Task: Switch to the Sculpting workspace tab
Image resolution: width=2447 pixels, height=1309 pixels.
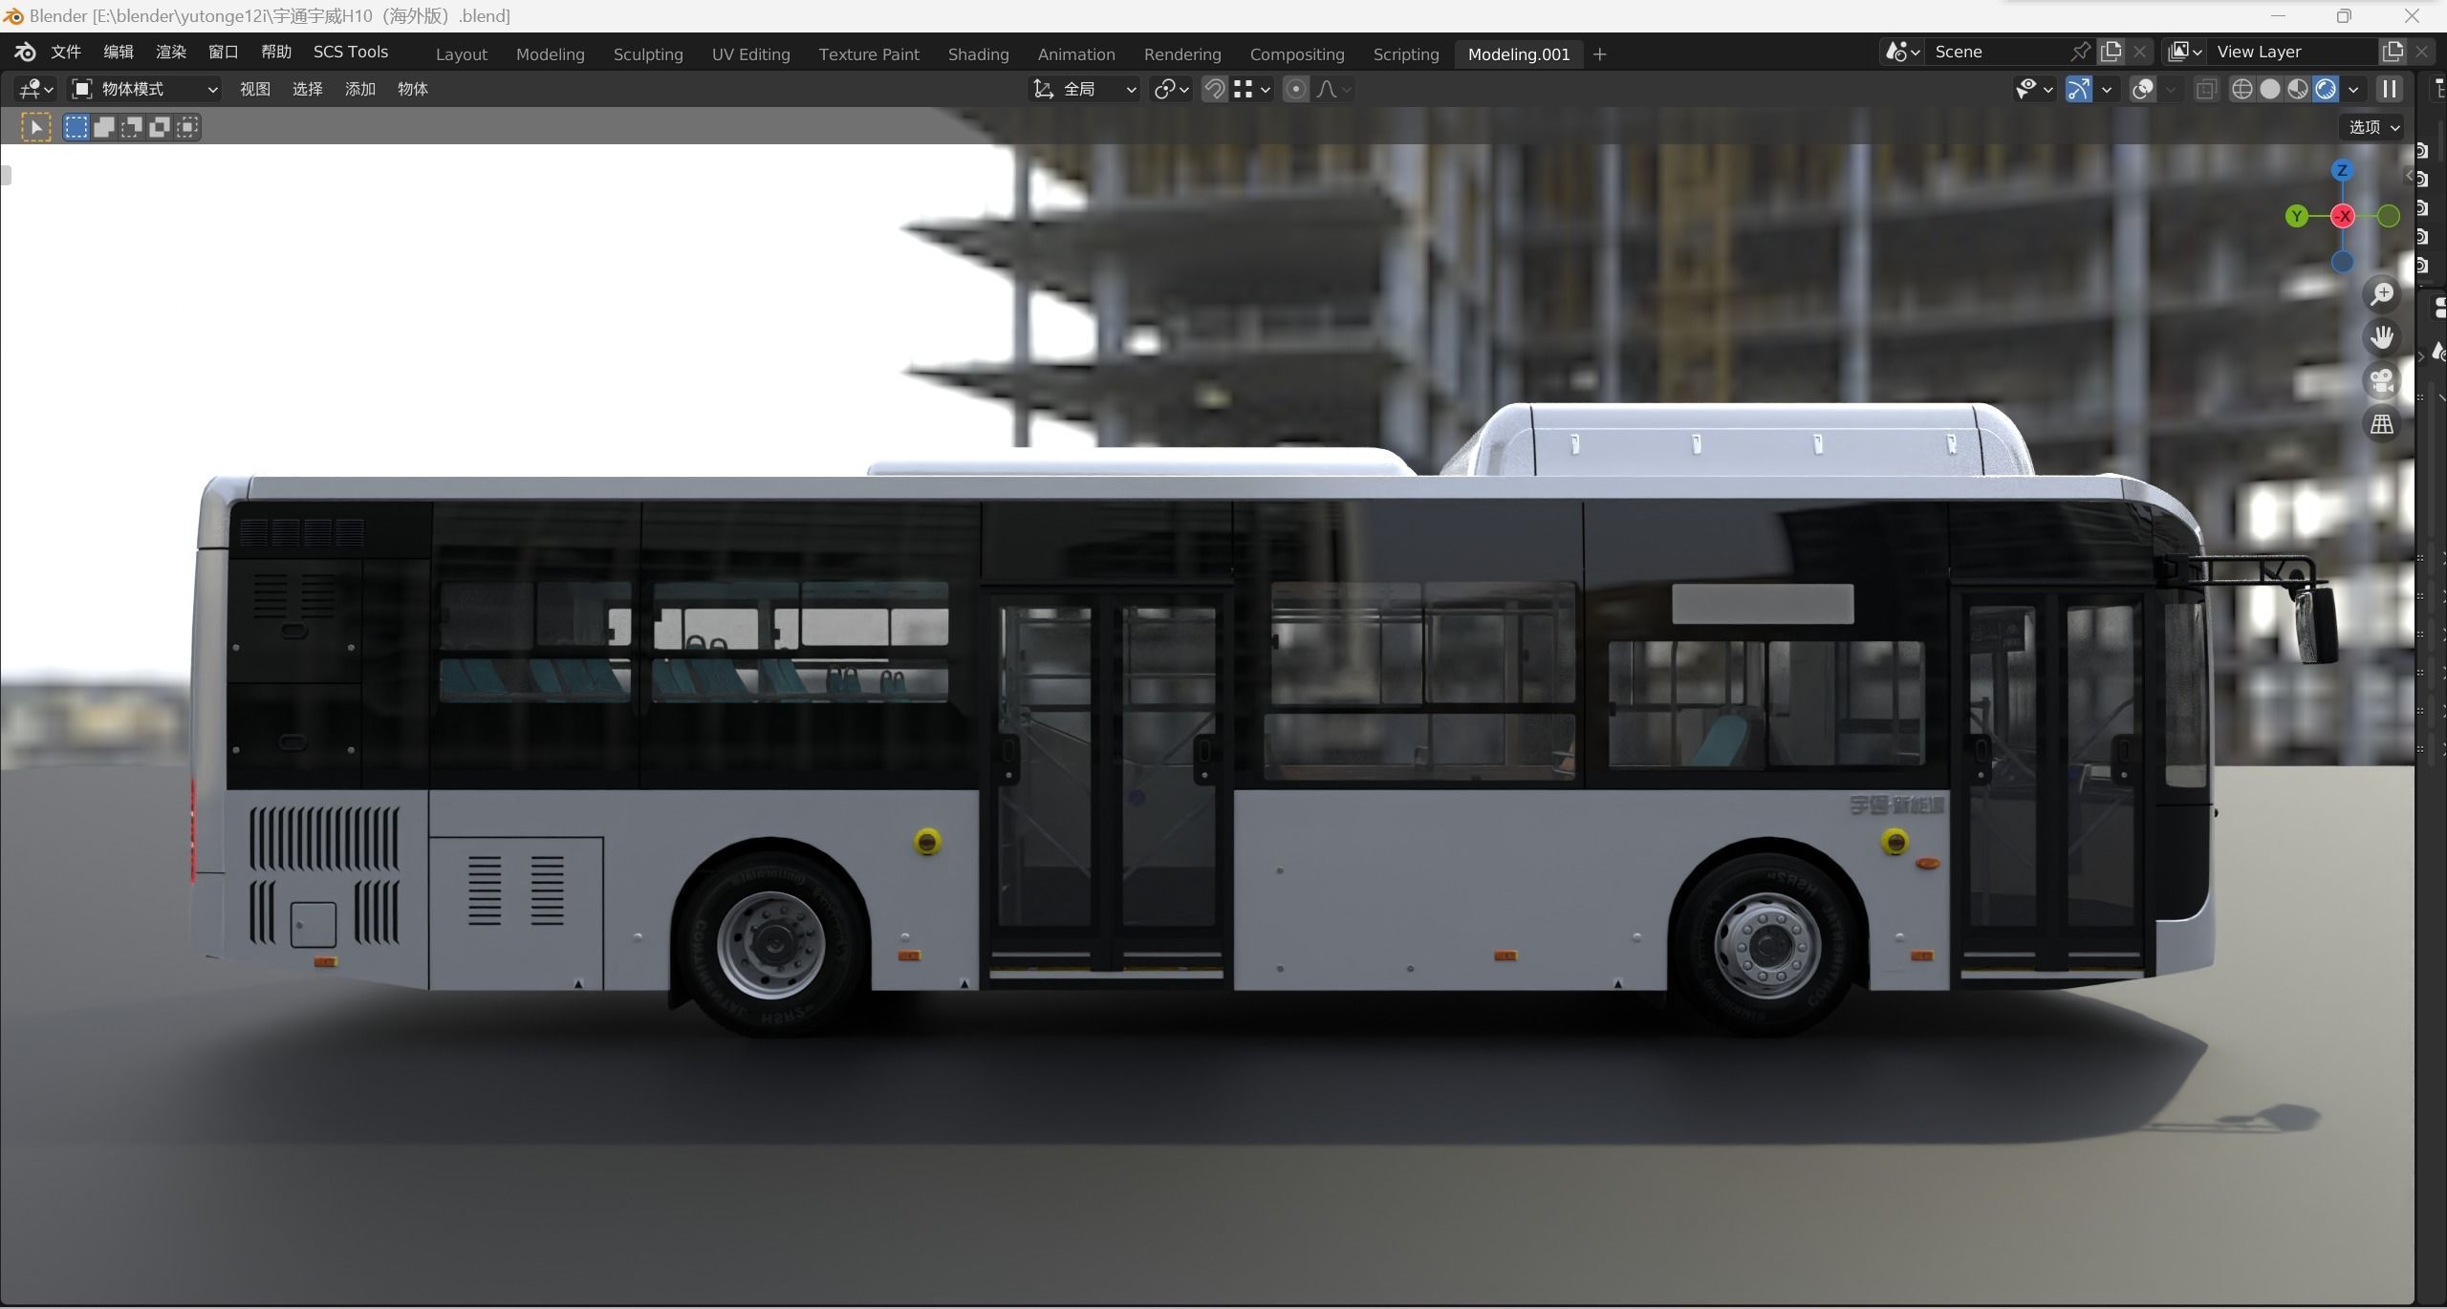Action: (x=648, y=54)
